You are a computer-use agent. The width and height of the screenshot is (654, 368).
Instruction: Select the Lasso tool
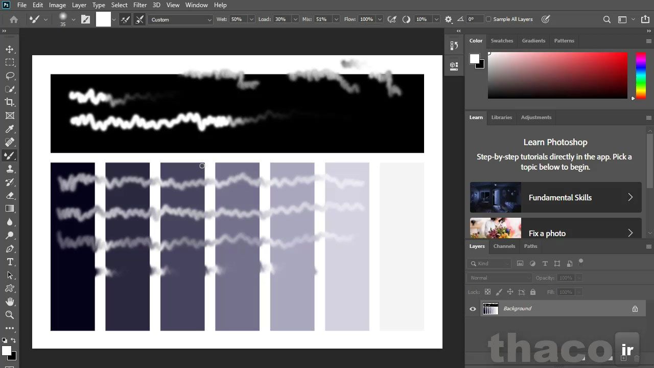point(10,76)
